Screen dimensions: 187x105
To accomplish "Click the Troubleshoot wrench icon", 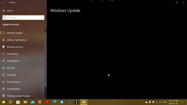I will click(x=4, y=61).
